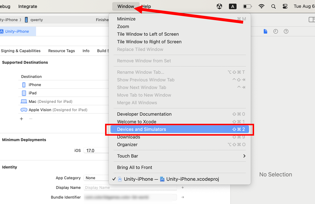Open Control Center icon in menu bar
The image size is (315, 204).
[285, 6]
